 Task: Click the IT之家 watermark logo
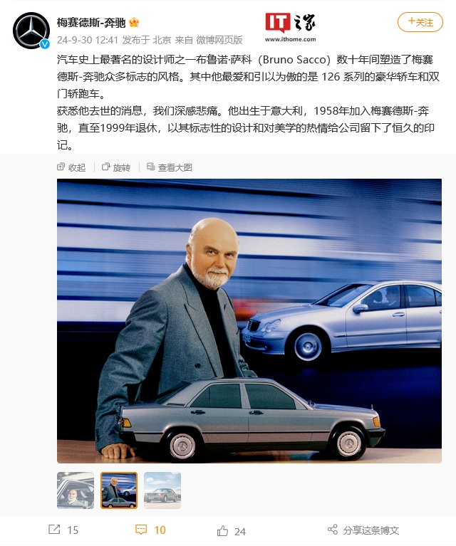point(291,27)
